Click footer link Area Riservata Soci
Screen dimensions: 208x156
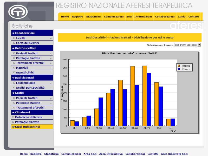tap(174, 154)
